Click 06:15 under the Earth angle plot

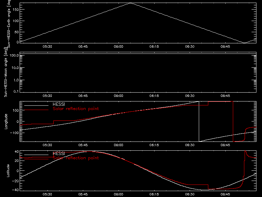154,46
